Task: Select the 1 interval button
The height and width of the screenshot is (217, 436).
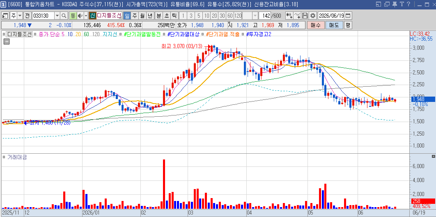Action: (183, 16)
